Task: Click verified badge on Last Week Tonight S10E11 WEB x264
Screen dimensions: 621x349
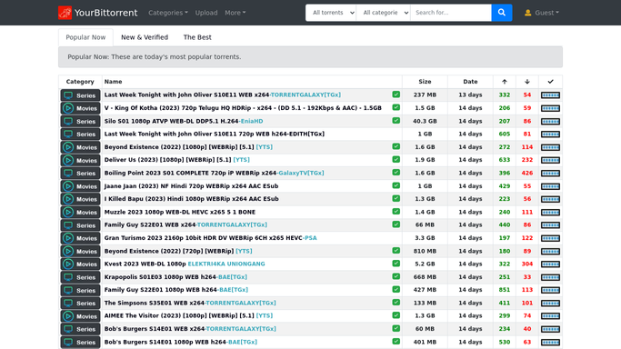Action: (x=396, y=95)
